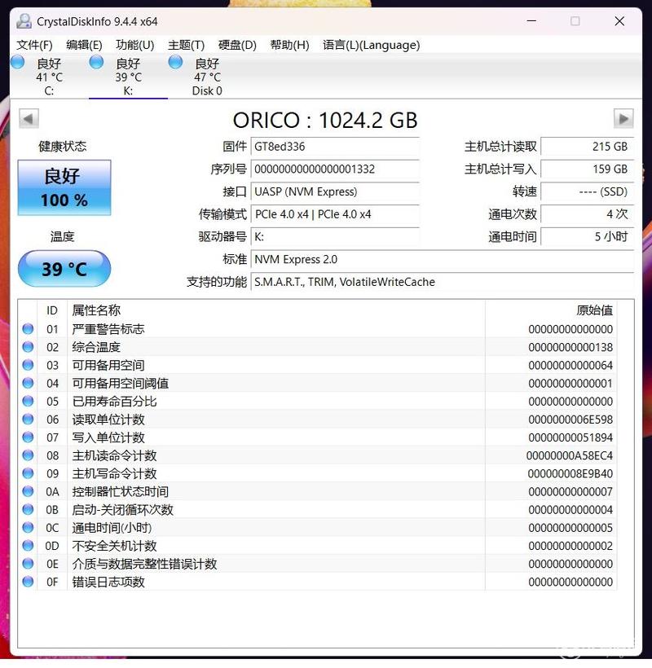Go to next disk with right arrow
652x668 pixels.
tap(623, 118)
